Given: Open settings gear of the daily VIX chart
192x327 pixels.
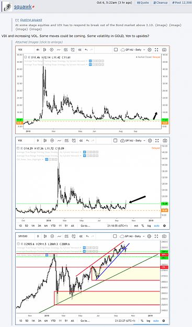Looking at the screenshot, I should tap(150, 141).
